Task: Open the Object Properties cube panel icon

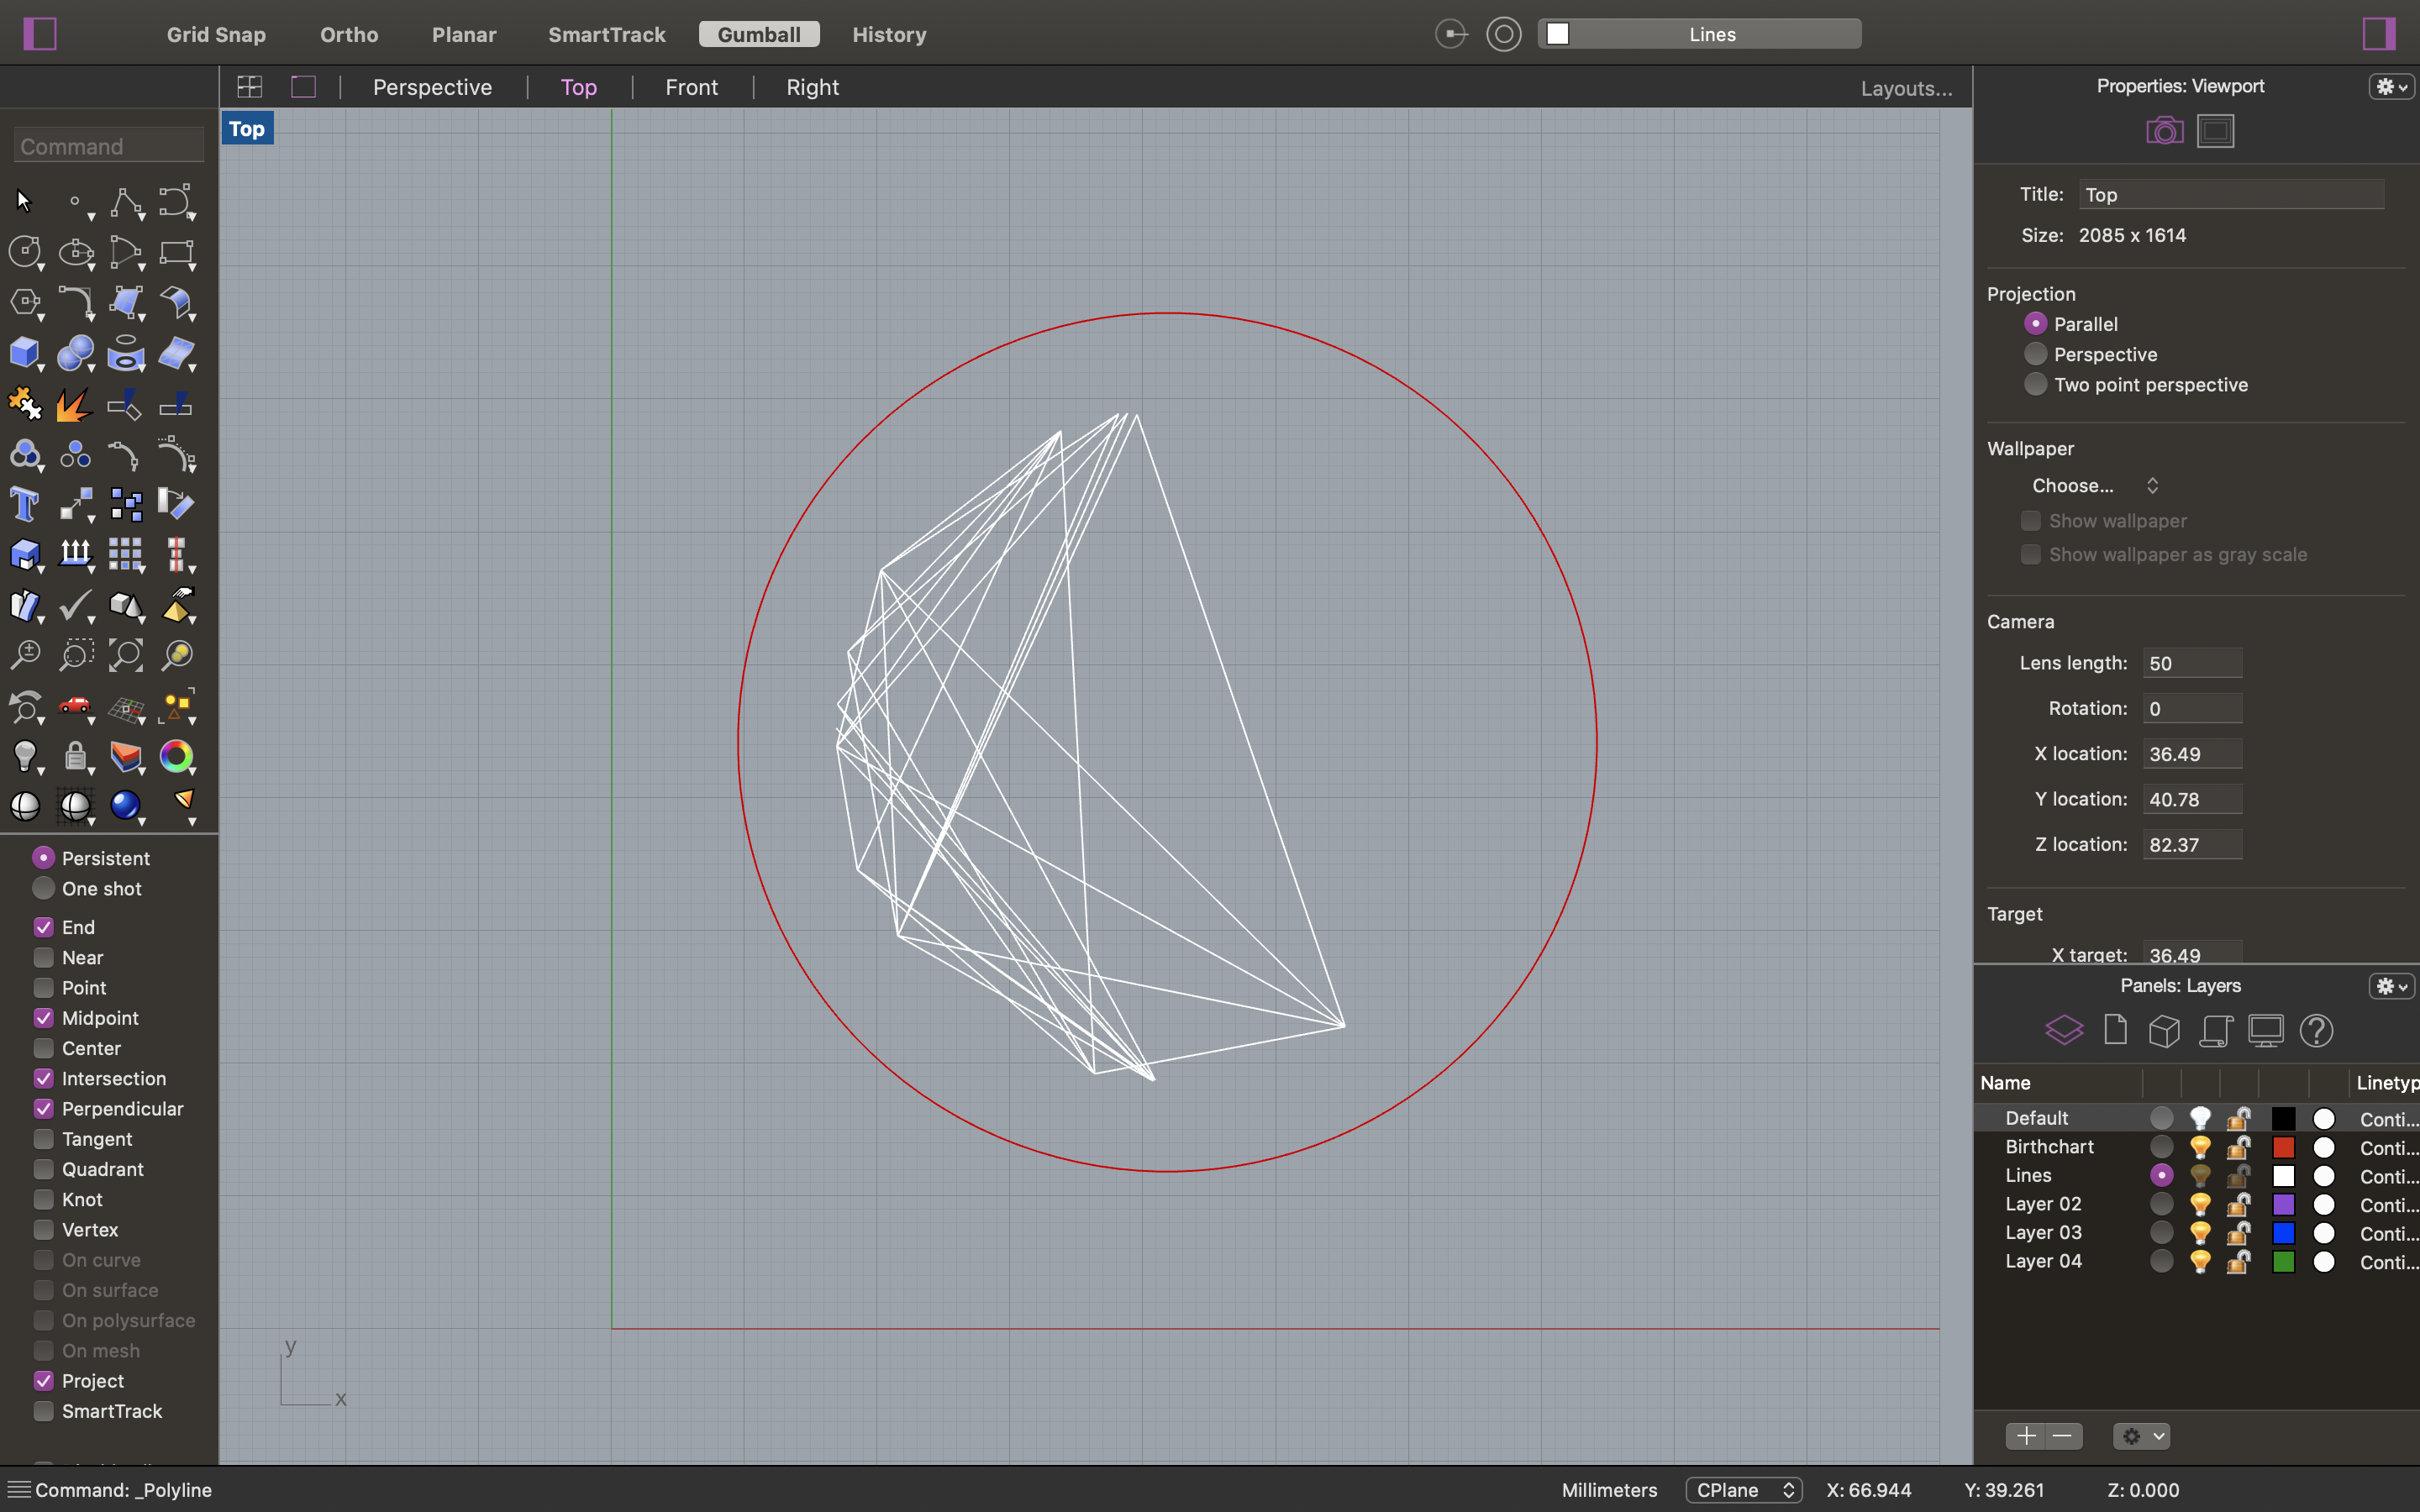Action: coord(2164,1030)
